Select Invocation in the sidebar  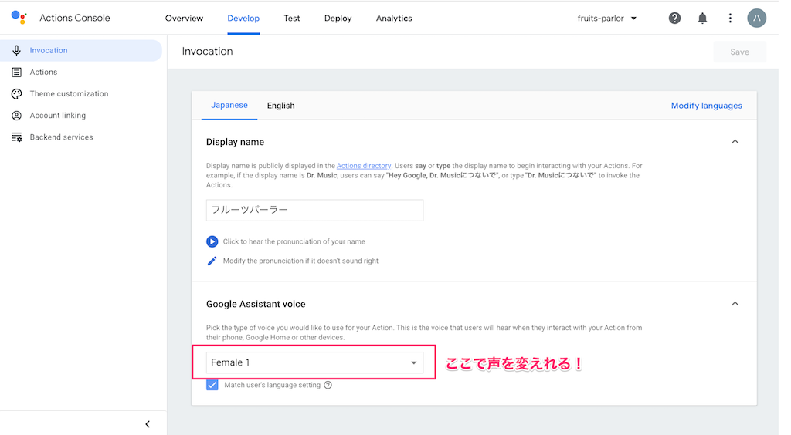pyautogui.click(x=80, y=50)
